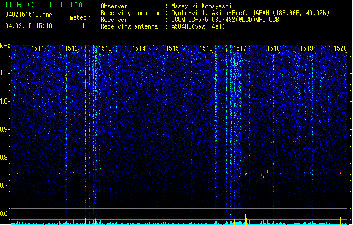The height and width of the screenshot is (225, 353).
Task: Click the meteor count value 11
Action: pos(81,26)
